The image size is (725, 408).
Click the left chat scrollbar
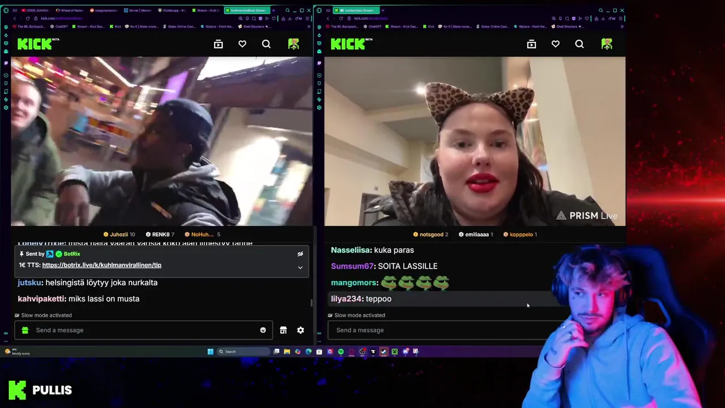312,303
